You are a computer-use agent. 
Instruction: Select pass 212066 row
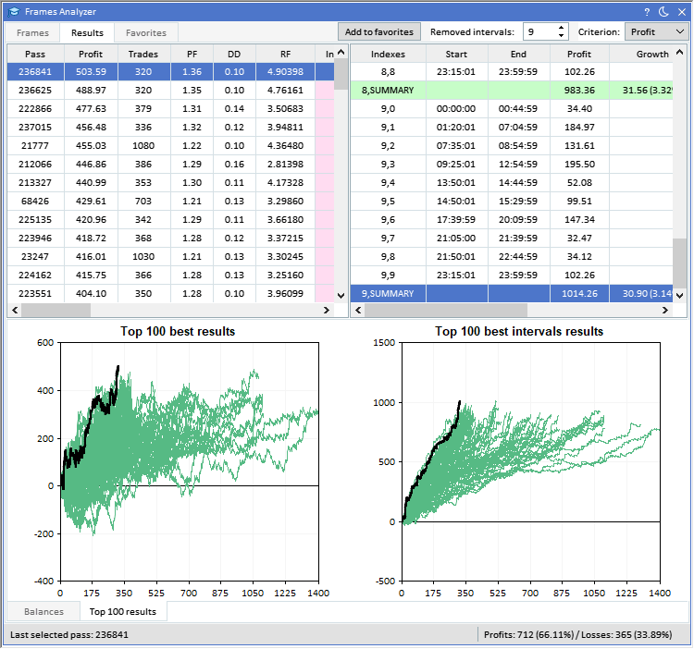pyautogui.click(x=170, y=165)
